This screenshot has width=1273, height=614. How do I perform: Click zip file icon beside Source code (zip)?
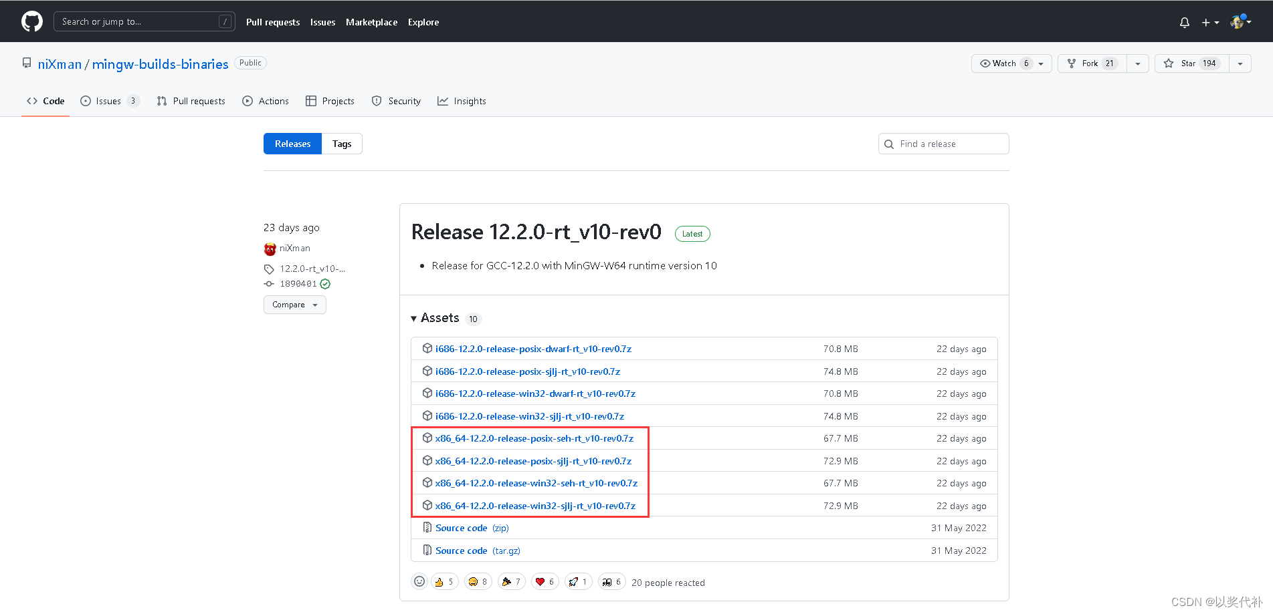tap(427, 527)
